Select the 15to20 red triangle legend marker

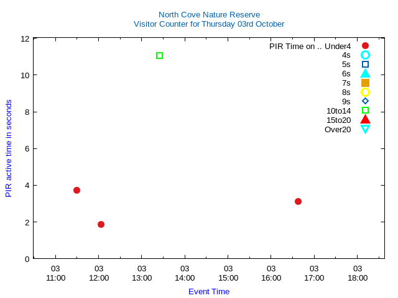tap(365, 119)
